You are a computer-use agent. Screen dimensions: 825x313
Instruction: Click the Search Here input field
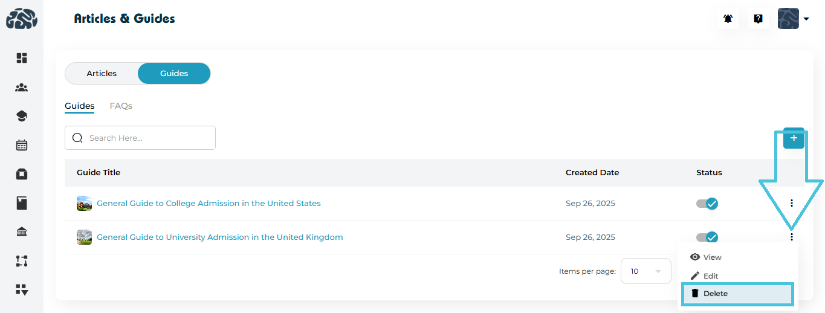pos(148,138)
